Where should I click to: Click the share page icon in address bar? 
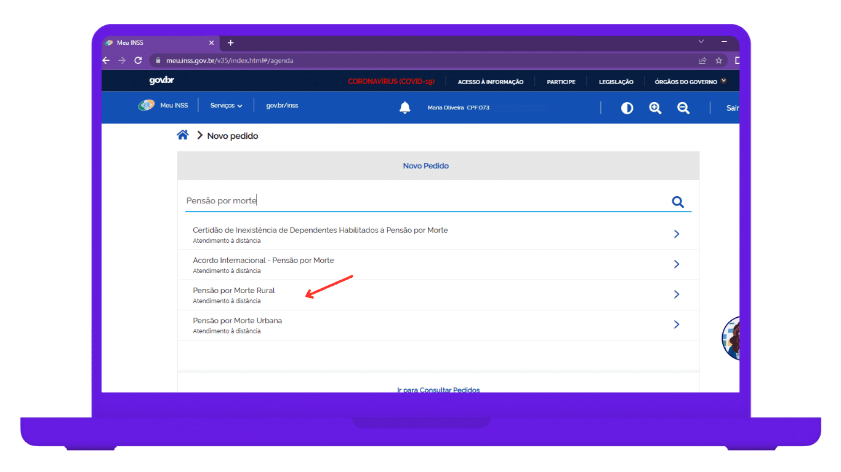(702, 61)
